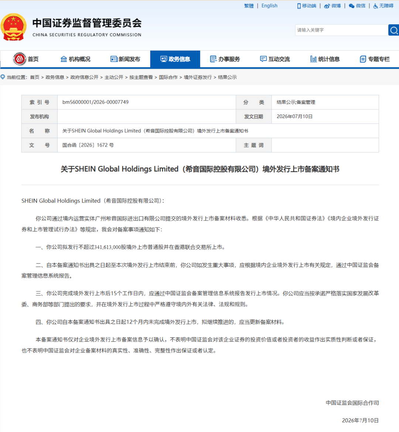Open the 互动交流 navigation tab
The width and height of the screenshot is (399, 432).
pyautogui.click(x=275, y=59)
